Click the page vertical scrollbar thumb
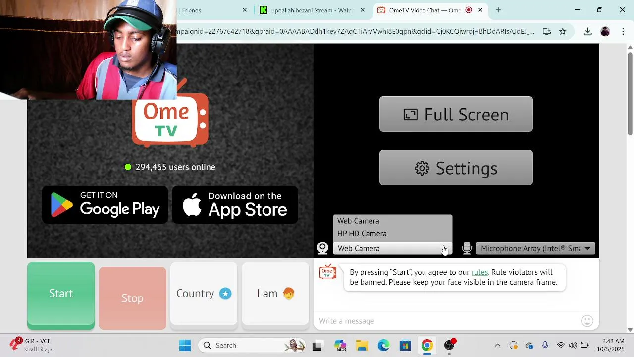Screen dimensions: 634x357 coord(630,93)
